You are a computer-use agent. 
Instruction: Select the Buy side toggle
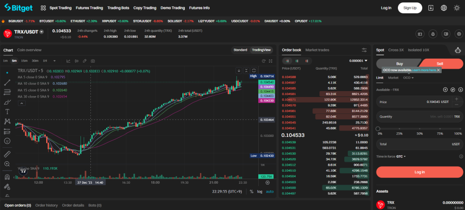(x=399, y=64)
